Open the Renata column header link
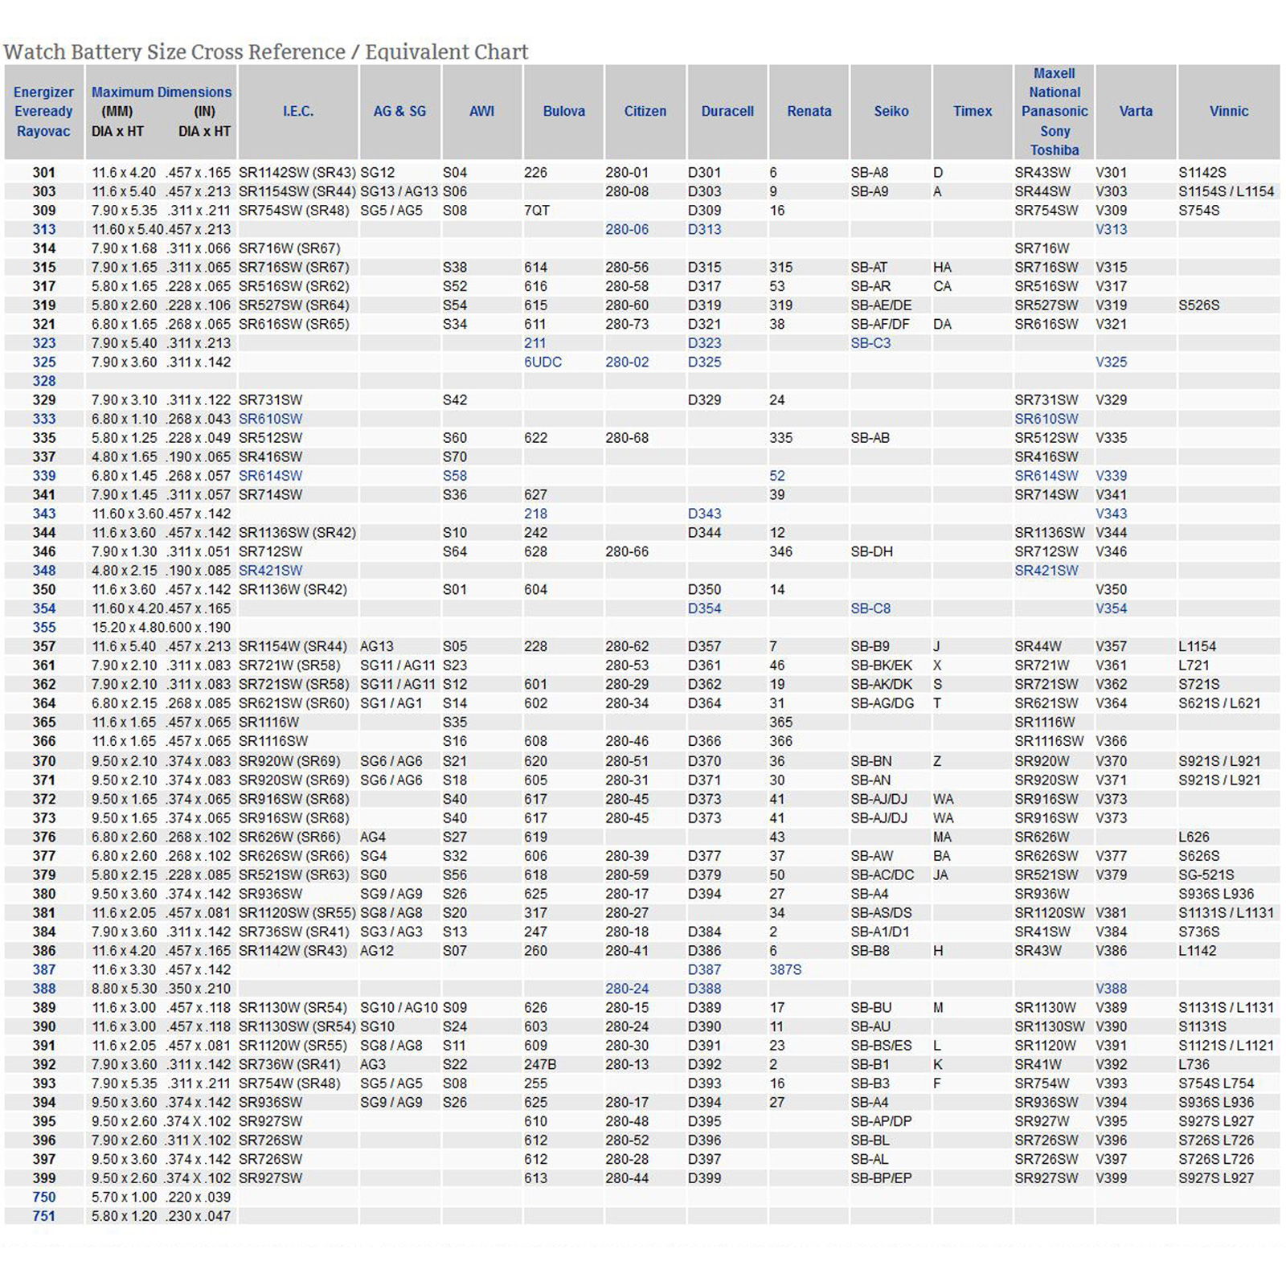 [809, 112]
